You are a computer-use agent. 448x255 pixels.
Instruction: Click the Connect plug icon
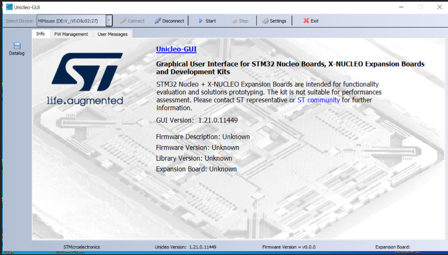tap(123, 21)
